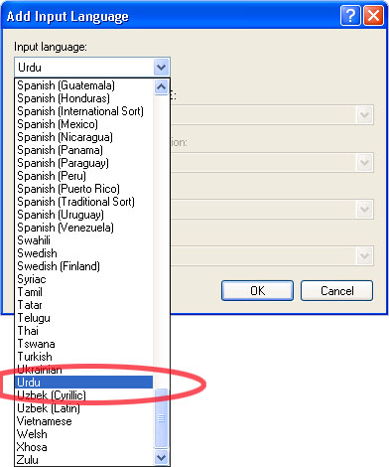Image resolution: width=389 pixels, height=467 pixels.
Task: Pick Spanish (Traditional Sort) entry
Action: click(x=84, y=202)
